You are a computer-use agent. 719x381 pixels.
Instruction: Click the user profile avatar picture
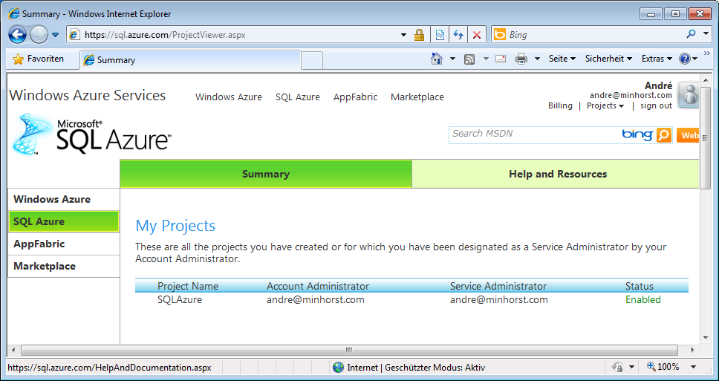(x=689, y=96)
